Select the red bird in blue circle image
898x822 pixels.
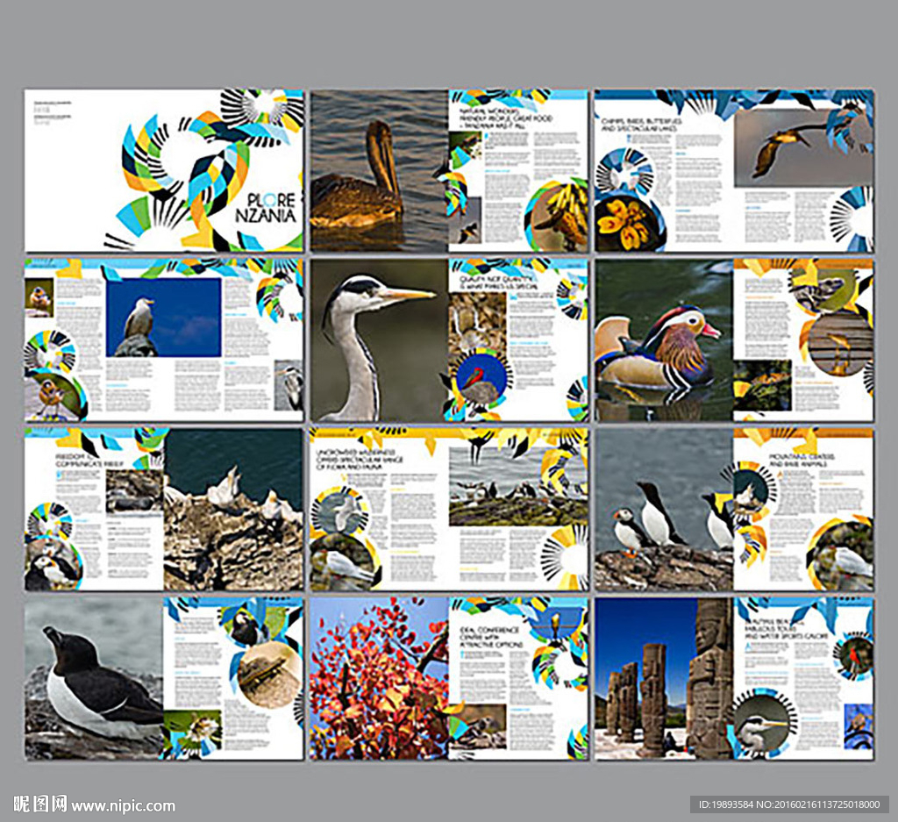tap(481, 380)
